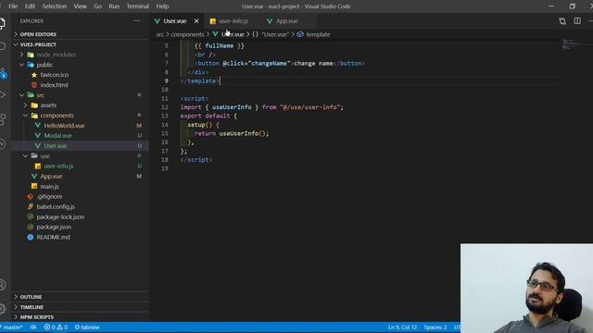Open package-lock.json file

pos(60,217)
